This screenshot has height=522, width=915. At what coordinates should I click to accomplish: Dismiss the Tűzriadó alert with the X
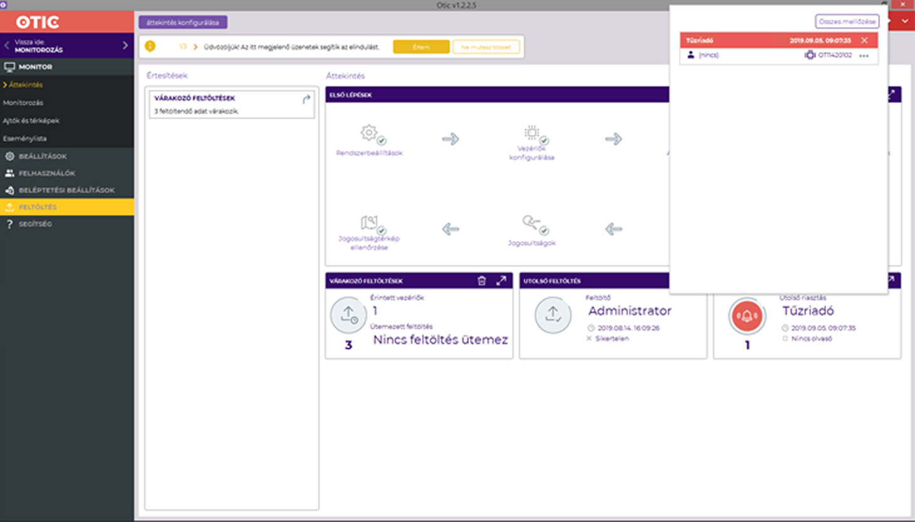click(x=865, y=41)
